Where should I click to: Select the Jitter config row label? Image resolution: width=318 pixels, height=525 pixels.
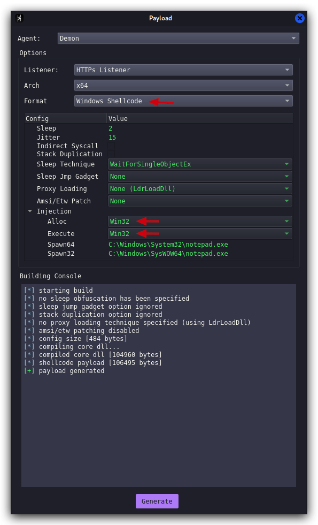click(49, 138)
